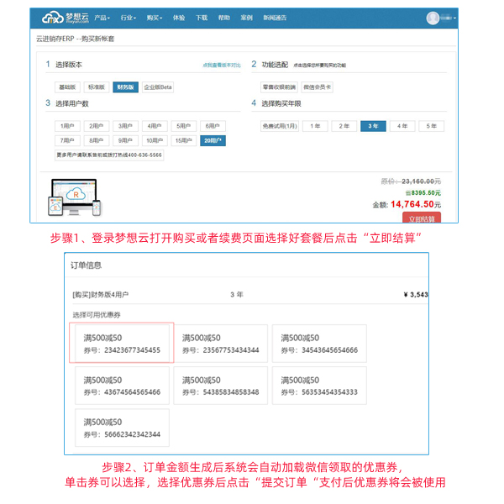
Task: Click the version comparison link
Action: pos(222,66)
